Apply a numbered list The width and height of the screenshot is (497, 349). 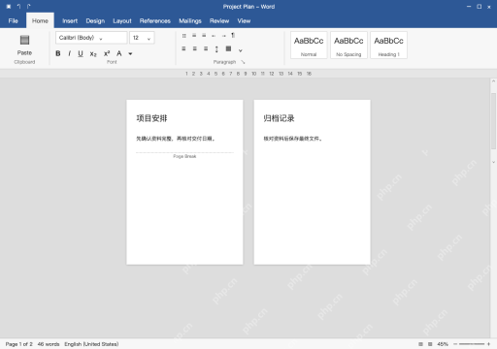(194, 36)
